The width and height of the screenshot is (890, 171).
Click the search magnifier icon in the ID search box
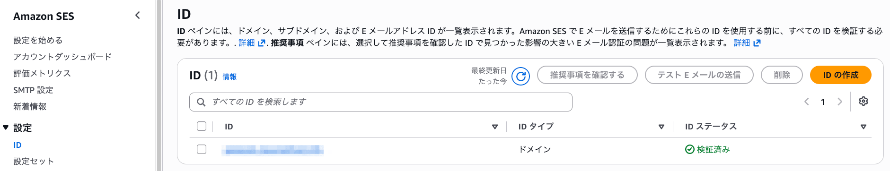click(201, 102)
